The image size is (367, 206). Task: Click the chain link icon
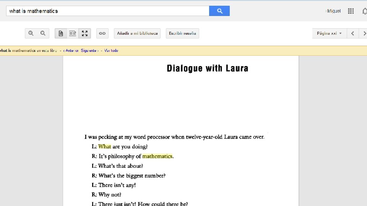point(102,34)
